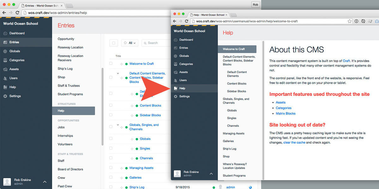
Task: Click Dashboard gauge icon in back window sidebar
Action: point(5,33)
